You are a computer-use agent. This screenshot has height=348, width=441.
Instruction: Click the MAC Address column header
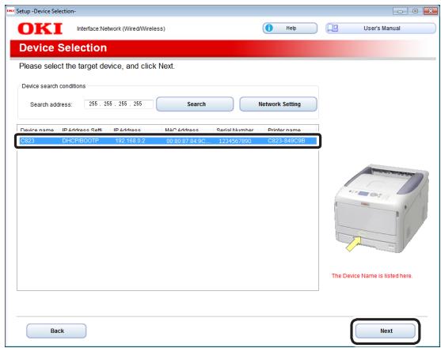[181, 130]
